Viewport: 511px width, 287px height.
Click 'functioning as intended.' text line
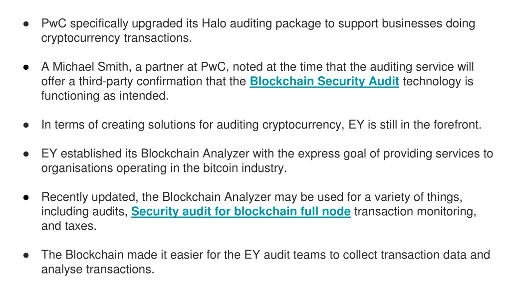coord(105,96)
